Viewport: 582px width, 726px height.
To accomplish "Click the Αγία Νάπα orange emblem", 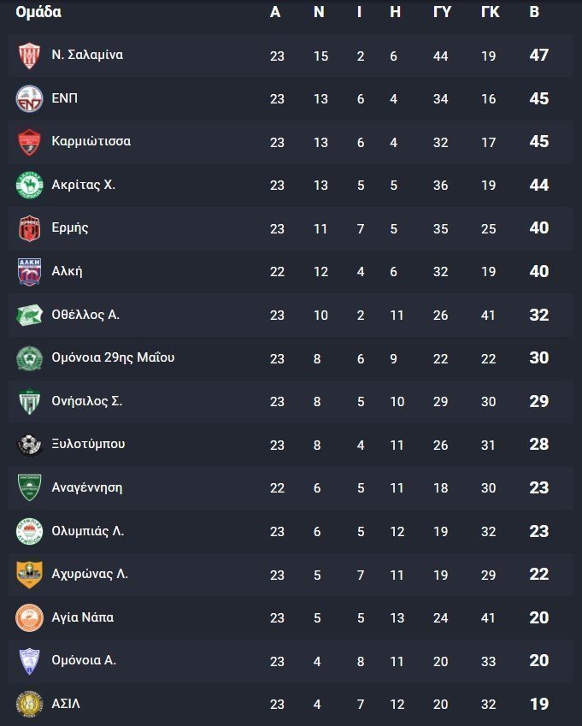I will 29,617.
